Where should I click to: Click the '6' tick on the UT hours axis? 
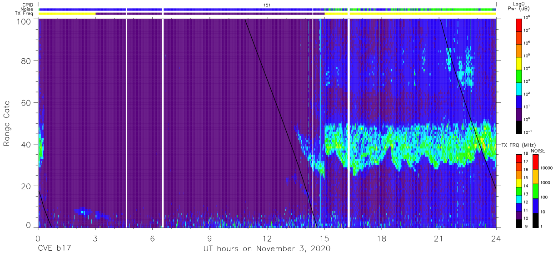coord(152,238)
